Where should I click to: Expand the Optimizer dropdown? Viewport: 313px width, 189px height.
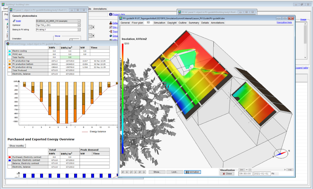click(79, 25)
